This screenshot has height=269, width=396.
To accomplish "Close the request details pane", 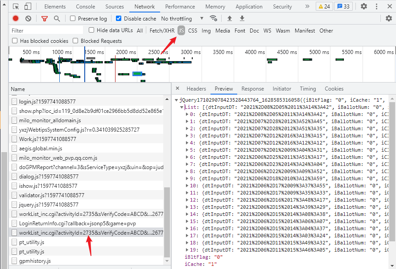I will [177, 88].
